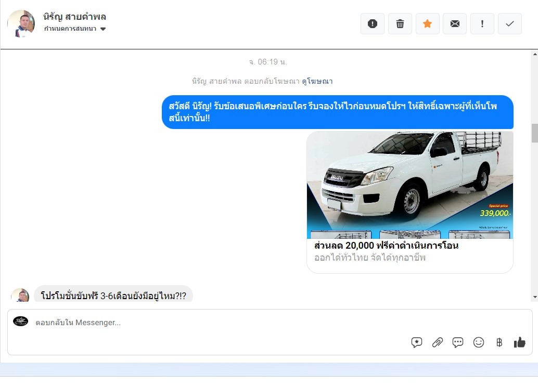The width and height of the screenshot is (538, 386).
Task: Open นิรัญ สายคำพล profile picture in header
Action: pos(21,24)
